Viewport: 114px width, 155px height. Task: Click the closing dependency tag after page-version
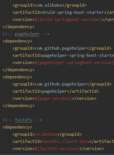pos(18,106)
